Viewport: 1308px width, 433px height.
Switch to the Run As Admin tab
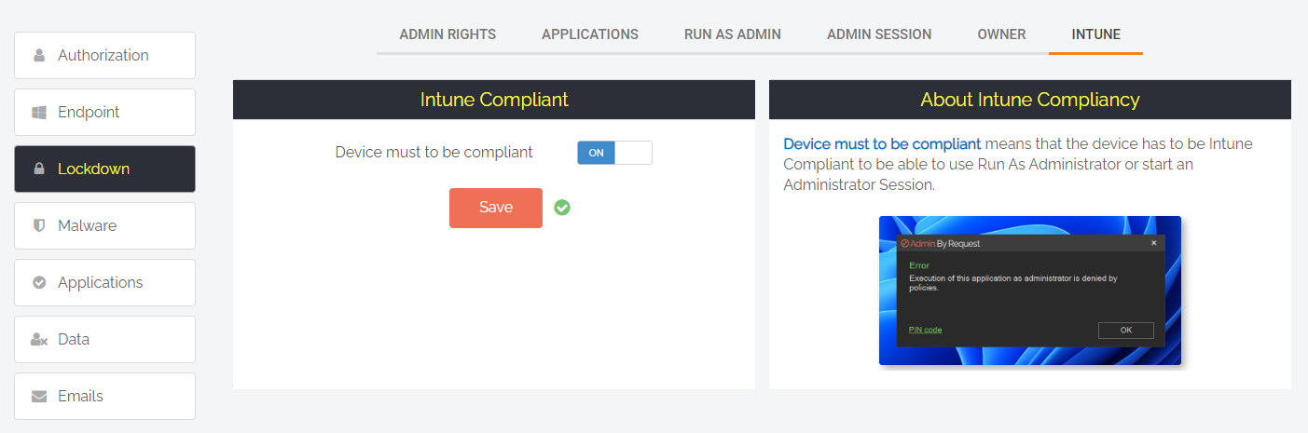coord(733,34)
